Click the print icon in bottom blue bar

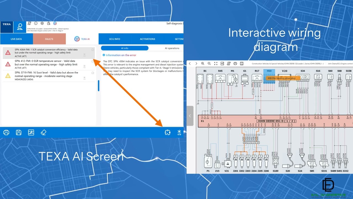(x=6, y=133)
